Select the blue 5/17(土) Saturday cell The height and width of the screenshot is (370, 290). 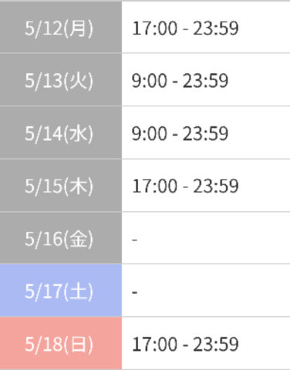(61, 291)
